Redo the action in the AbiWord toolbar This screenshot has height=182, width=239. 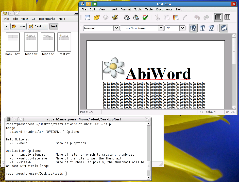point(206,17)
